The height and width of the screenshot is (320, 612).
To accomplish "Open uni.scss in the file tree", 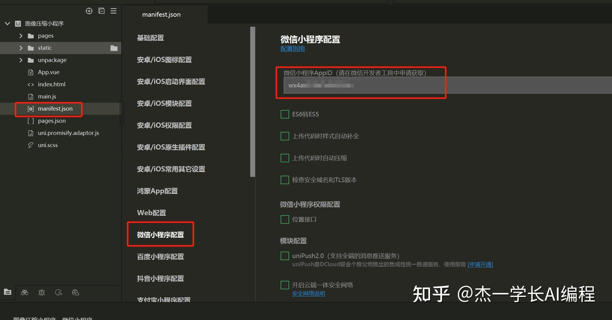I will click(x=48, y=145).
